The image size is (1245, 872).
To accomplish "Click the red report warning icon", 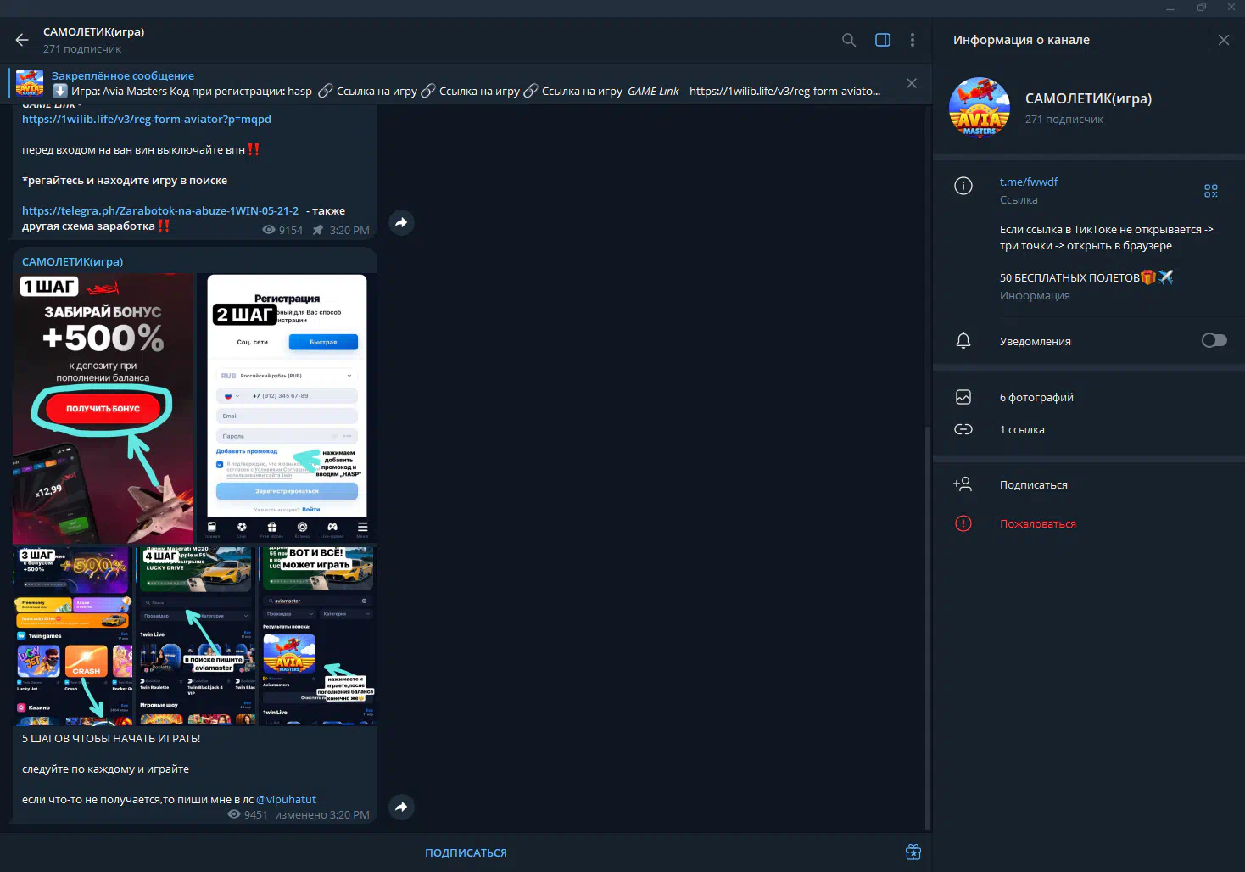I will click(963, 523).
